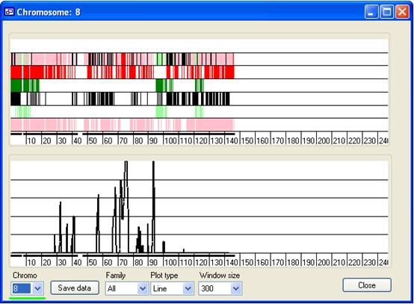Click the 140 tick on lower axis

(232, 262)
